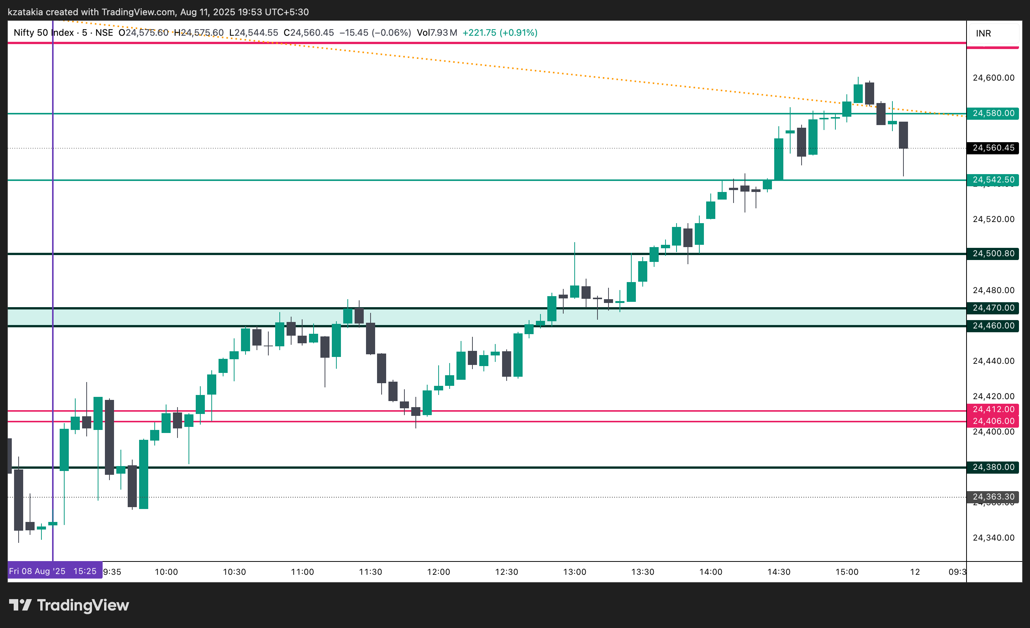
Task: Click the 24,340.00 price scale value
Action: [994, 538]
